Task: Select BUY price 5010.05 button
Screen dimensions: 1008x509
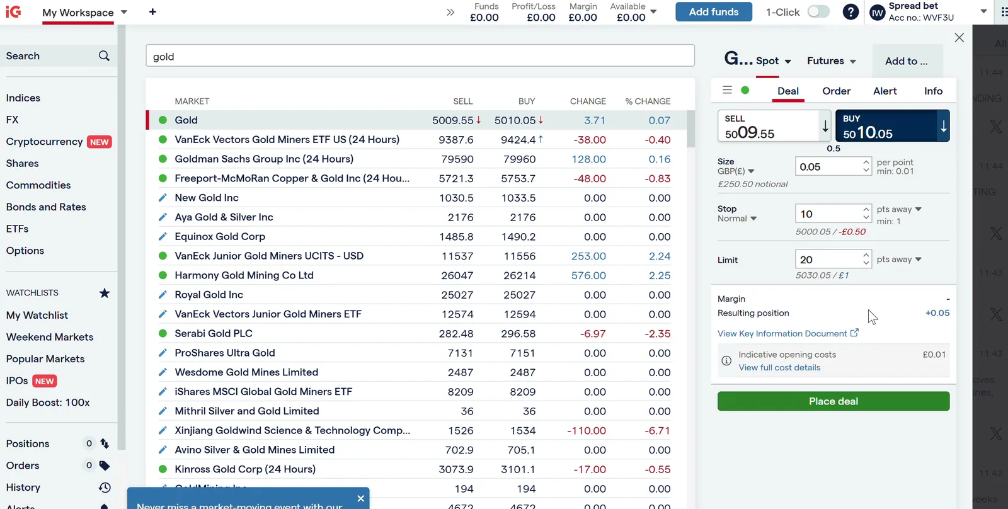Action: [x=893, y=126]
